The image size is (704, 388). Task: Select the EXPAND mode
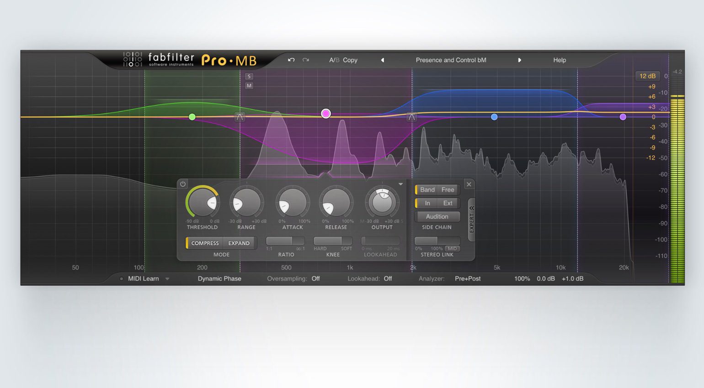click(x=239, y=243)
